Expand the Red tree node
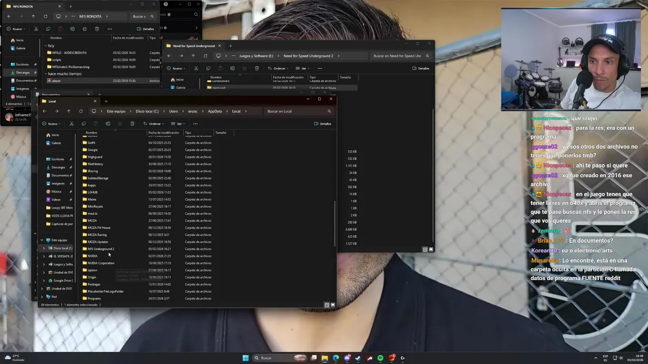 point(42,297)
